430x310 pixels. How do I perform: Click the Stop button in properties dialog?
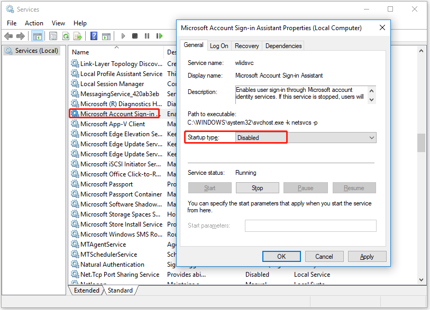pos(257,188)
